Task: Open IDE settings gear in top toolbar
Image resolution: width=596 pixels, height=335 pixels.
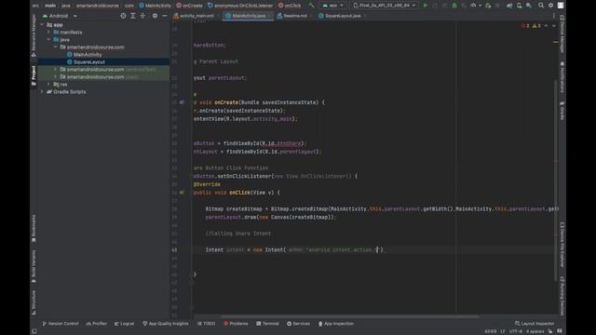Action: point(550,6)
